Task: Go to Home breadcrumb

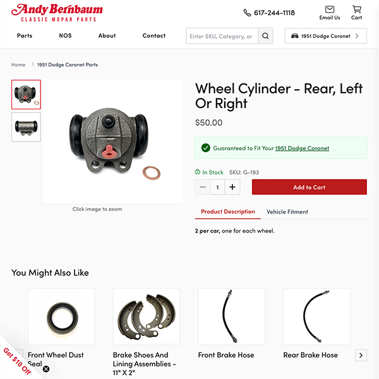Action: (18, 65)
